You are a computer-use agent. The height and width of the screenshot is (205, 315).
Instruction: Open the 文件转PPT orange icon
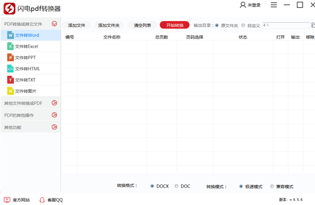[11, 58]
